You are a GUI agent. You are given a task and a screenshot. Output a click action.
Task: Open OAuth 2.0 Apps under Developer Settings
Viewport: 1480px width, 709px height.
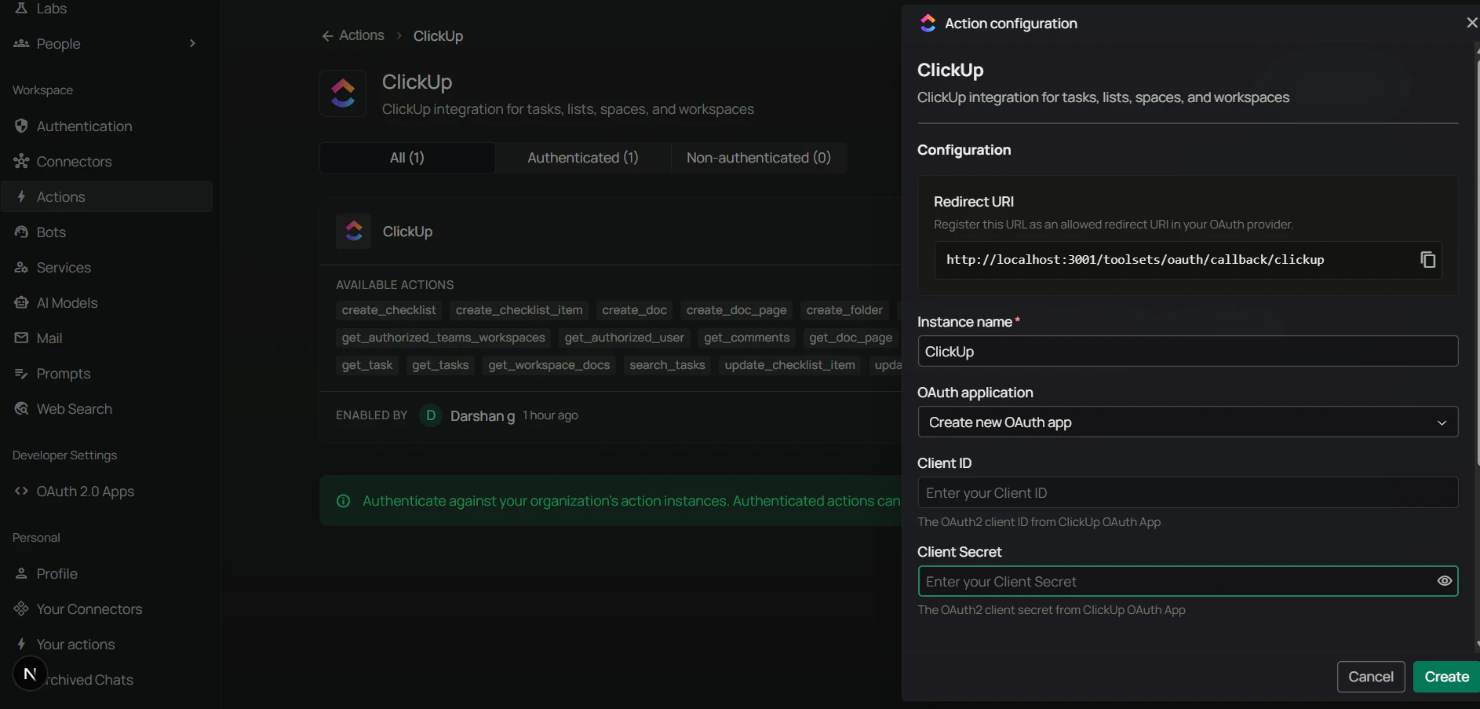[x=84, y=492]
